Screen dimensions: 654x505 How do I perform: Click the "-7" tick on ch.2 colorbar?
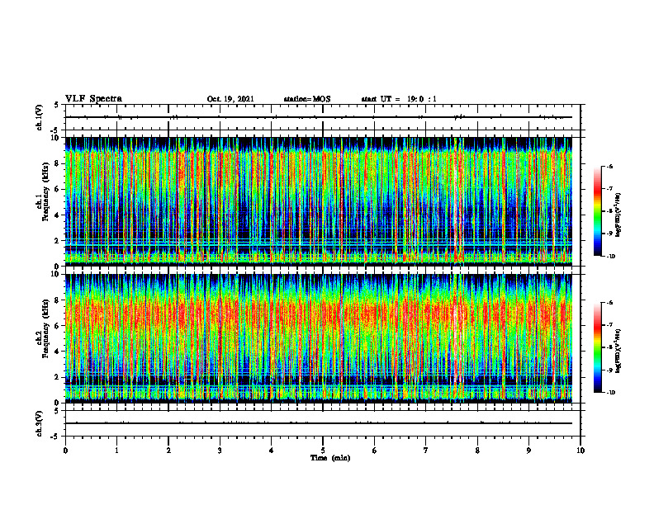pos(609,325)
